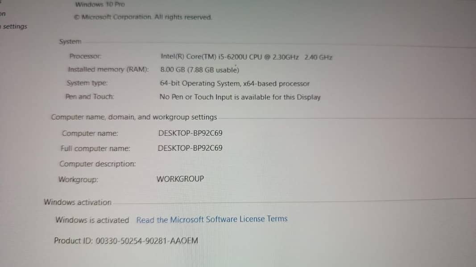Click the 'Installed memory (RAM):' label
This screenshot has width=476, height=267.
point(108,69)
